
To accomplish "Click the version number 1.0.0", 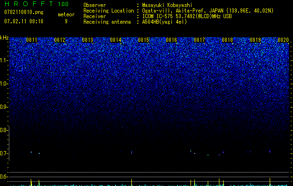I will pos(63,4).
